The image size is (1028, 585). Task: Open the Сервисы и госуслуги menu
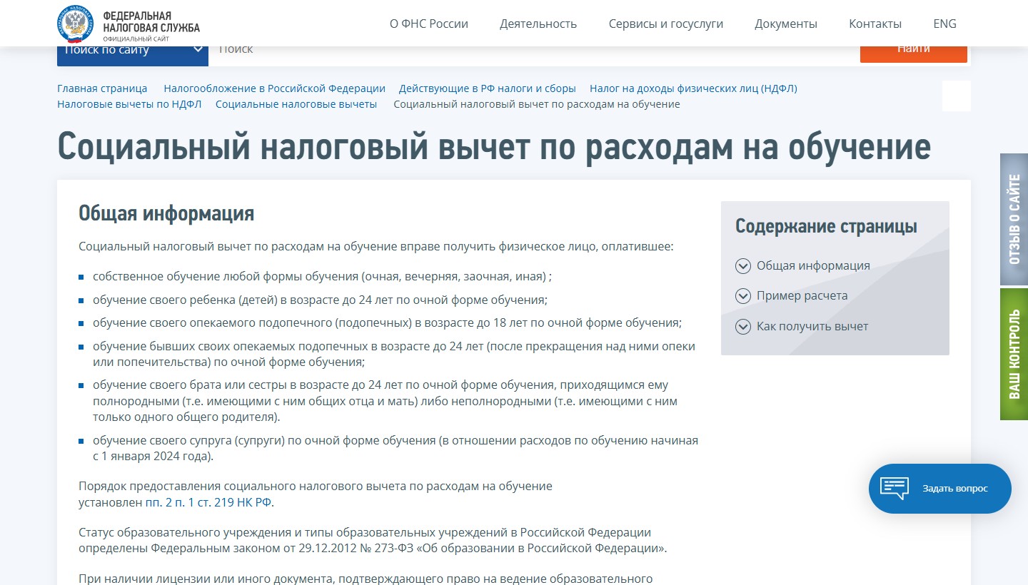pos(666,24)
